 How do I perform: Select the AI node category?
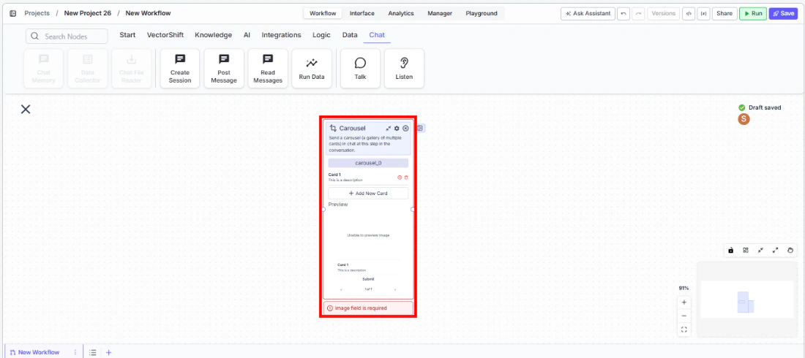click(247, 35)
